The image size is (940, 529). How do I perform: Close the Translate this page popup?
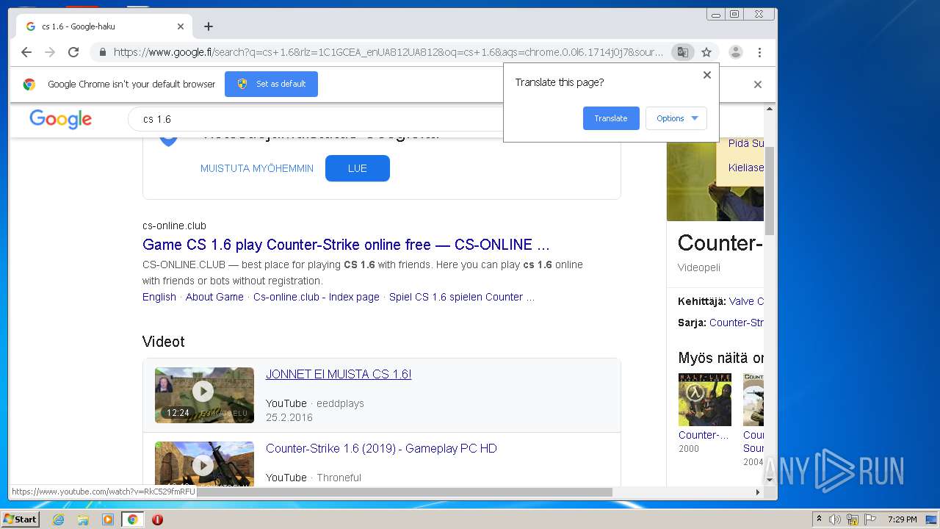tap(707, 75)
